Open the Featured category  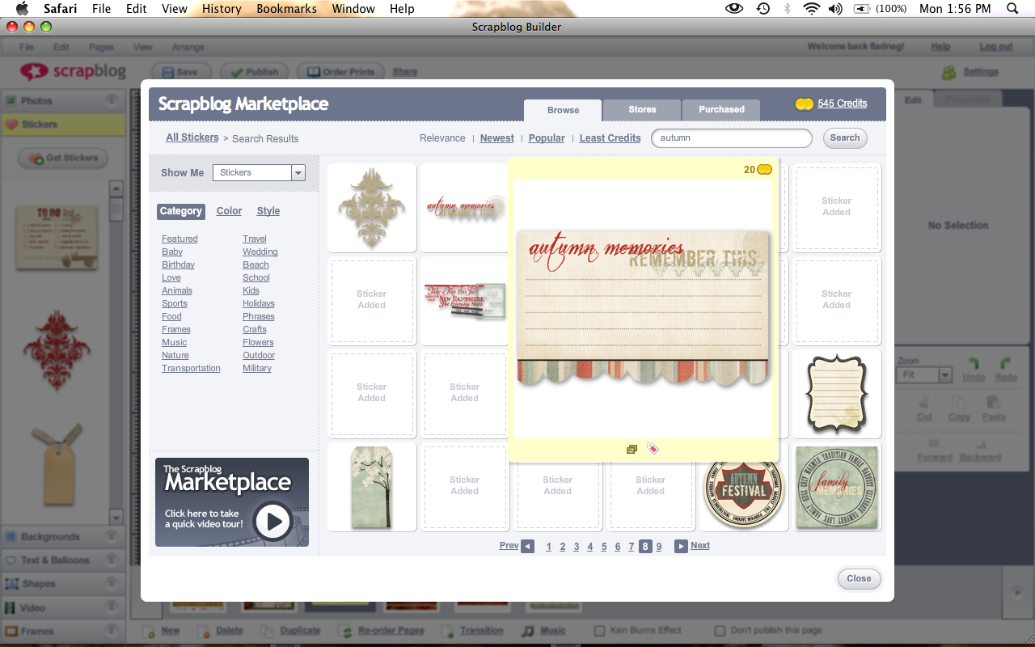coord(180,239)
